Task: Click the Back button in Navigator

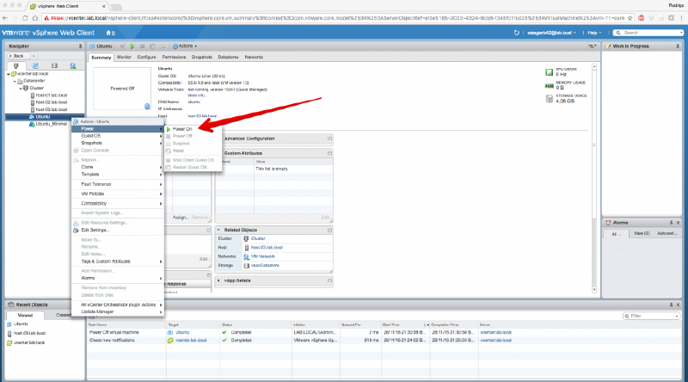Action: 17,56
